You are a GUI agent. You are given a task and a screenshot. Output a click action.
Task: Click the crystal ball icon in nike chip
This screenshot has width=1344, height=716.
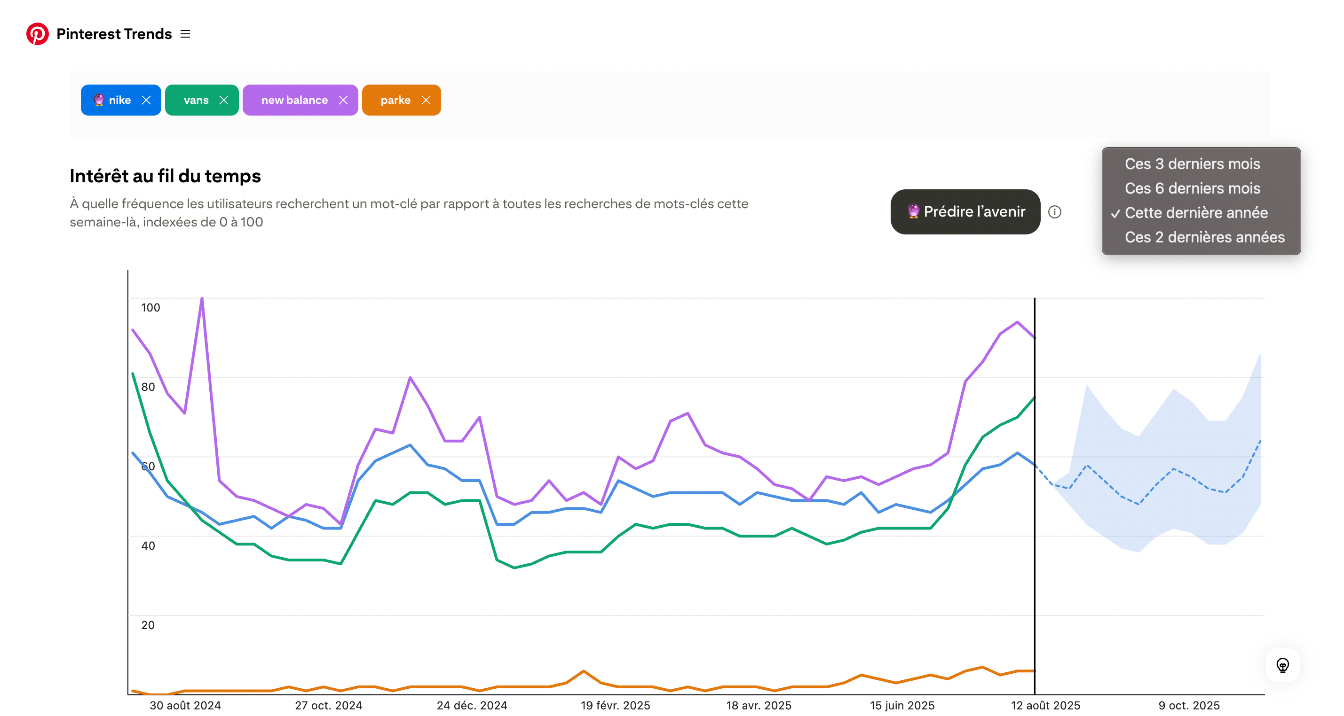coord(99,100)
